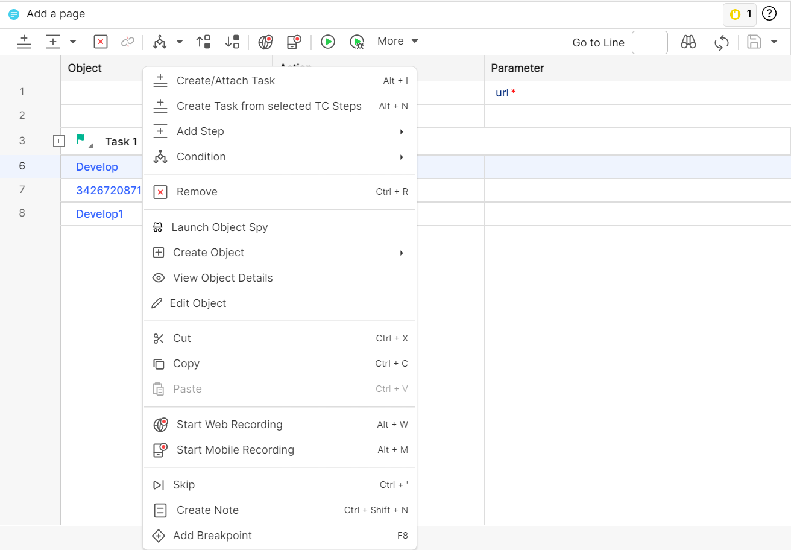Click the binoculars Find icon
The width and height of the screenshot is (791, 550).
(689, 42)
